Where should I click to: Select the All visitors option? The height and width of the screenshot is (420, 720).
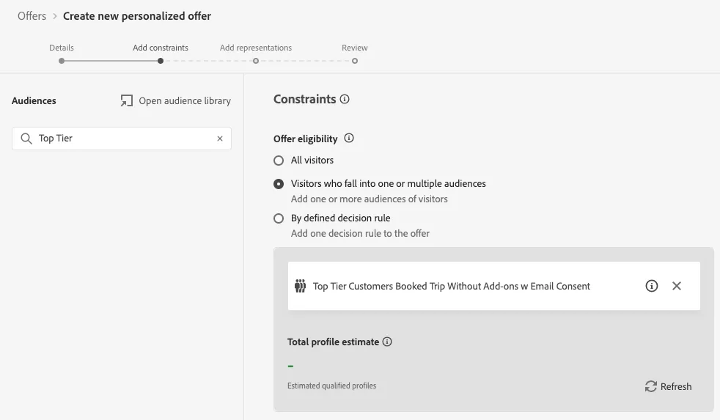[279, 161]
